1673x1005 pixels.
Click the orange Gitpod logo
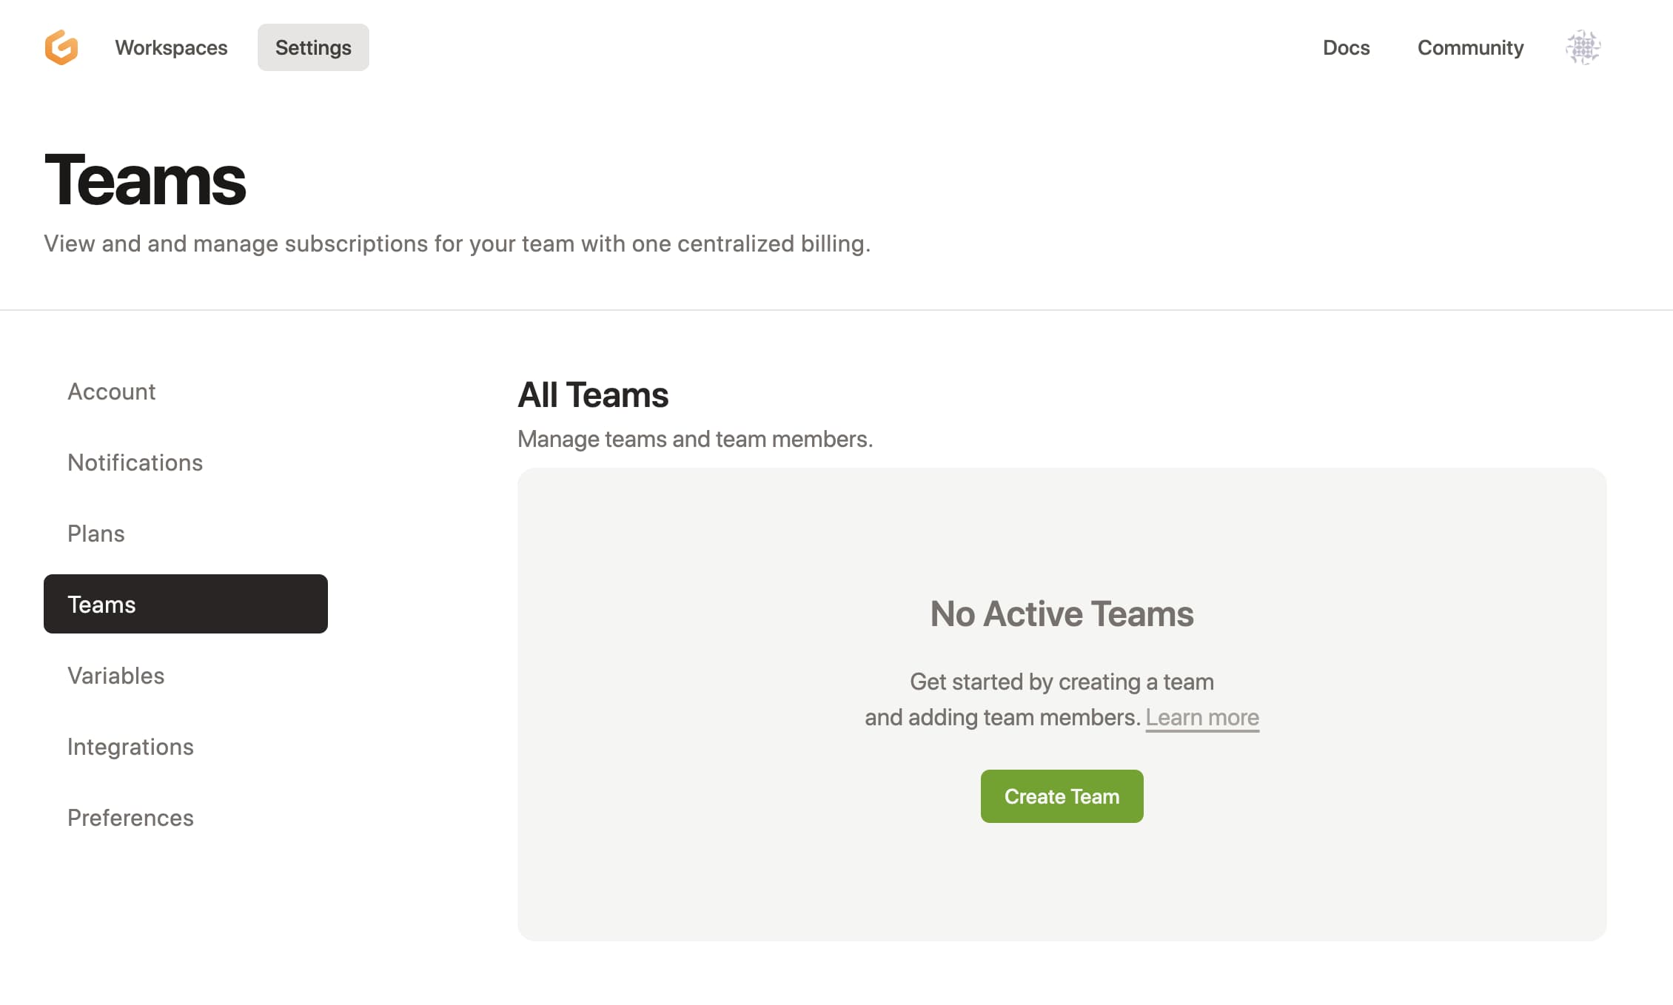pyautogui.click(x=61, y=47)
